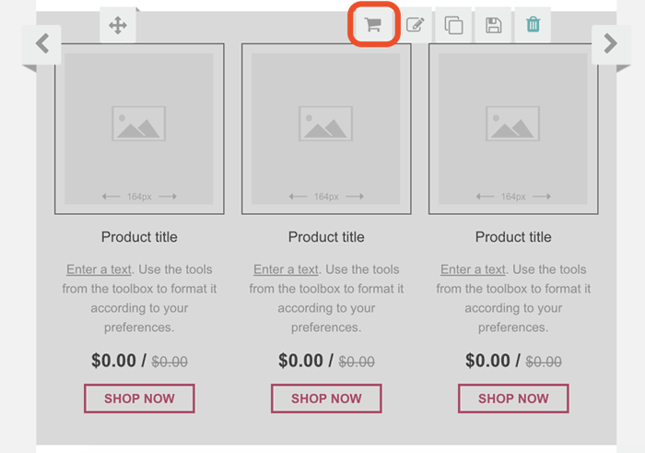
Task: Click the move block crosshair handle
Action: [x=118, y=25]
